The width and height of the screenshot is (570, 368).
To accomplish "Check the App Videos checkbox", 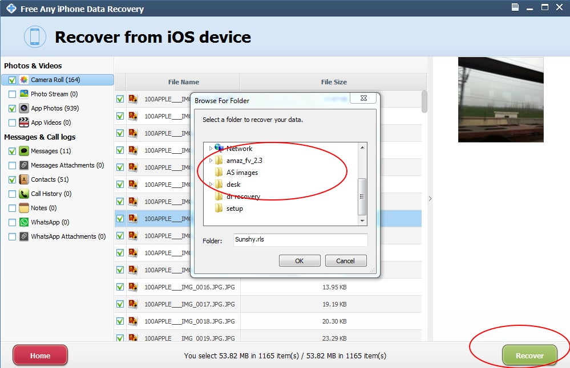I will 12,122.
